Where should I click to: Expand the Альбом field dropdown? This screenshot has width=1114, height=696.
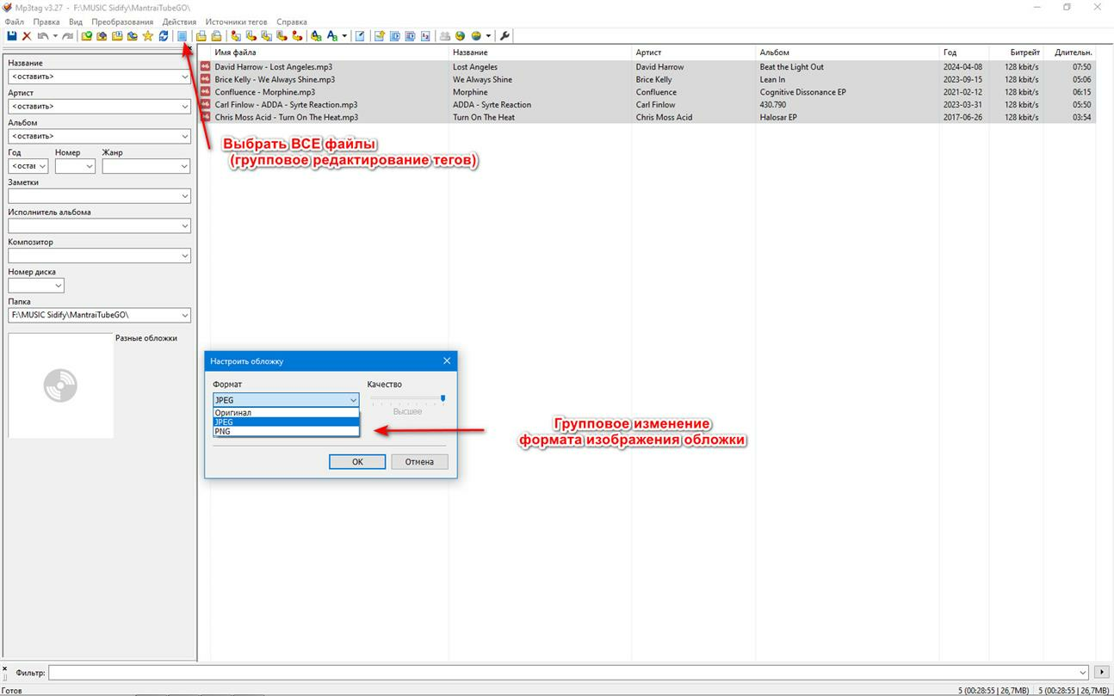[185, 136]
